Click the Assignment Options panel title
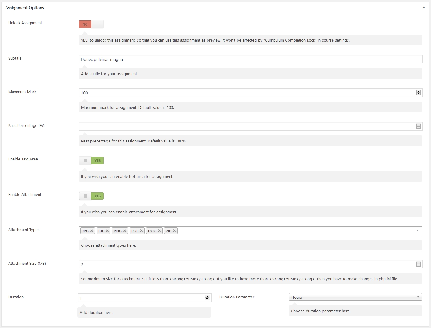The image size is (431, 328). [25, 8]
